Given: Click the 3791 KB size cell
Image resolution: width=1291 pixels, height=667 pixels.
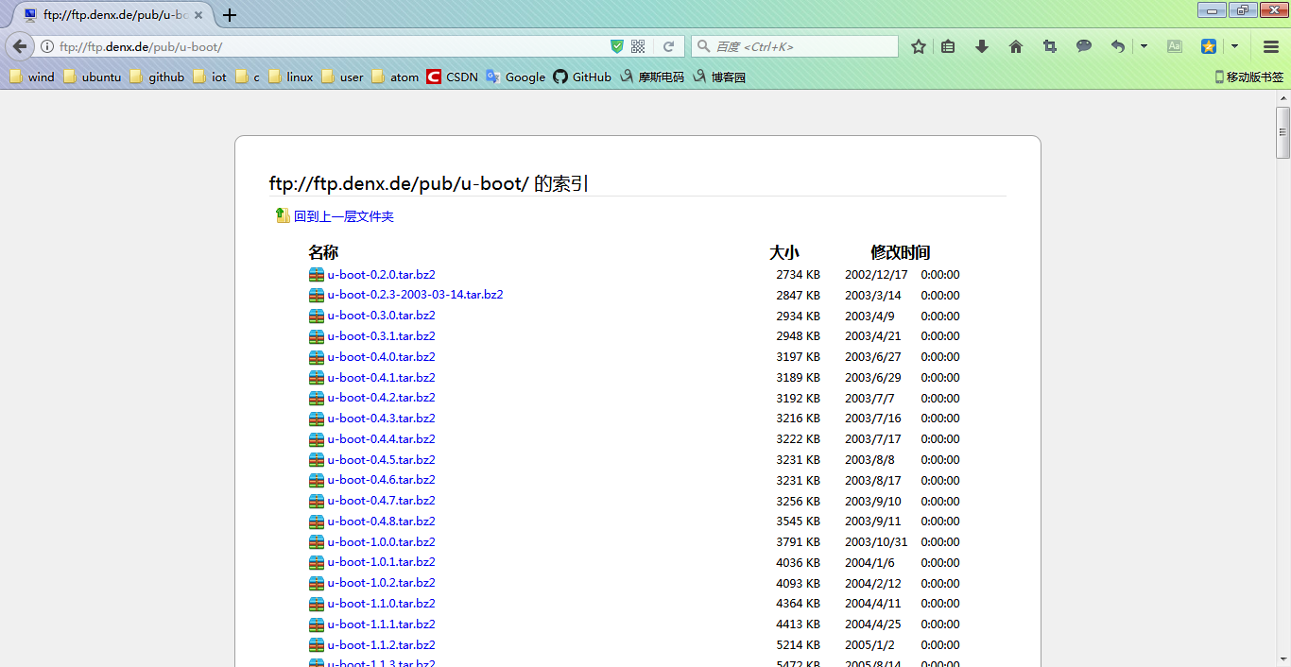Looking at the screenshot, I should click(799, 542).
